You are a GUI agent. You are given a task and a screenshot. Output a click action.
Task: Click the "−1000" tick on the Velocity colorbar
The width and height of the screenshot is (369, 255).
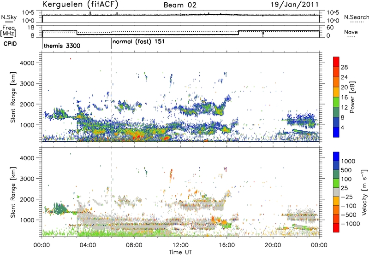click(x=350, y=224)
